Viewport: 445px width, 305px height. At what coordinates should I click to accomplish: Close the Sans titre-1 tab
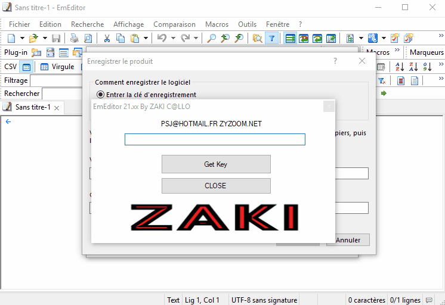coord(57,108)
